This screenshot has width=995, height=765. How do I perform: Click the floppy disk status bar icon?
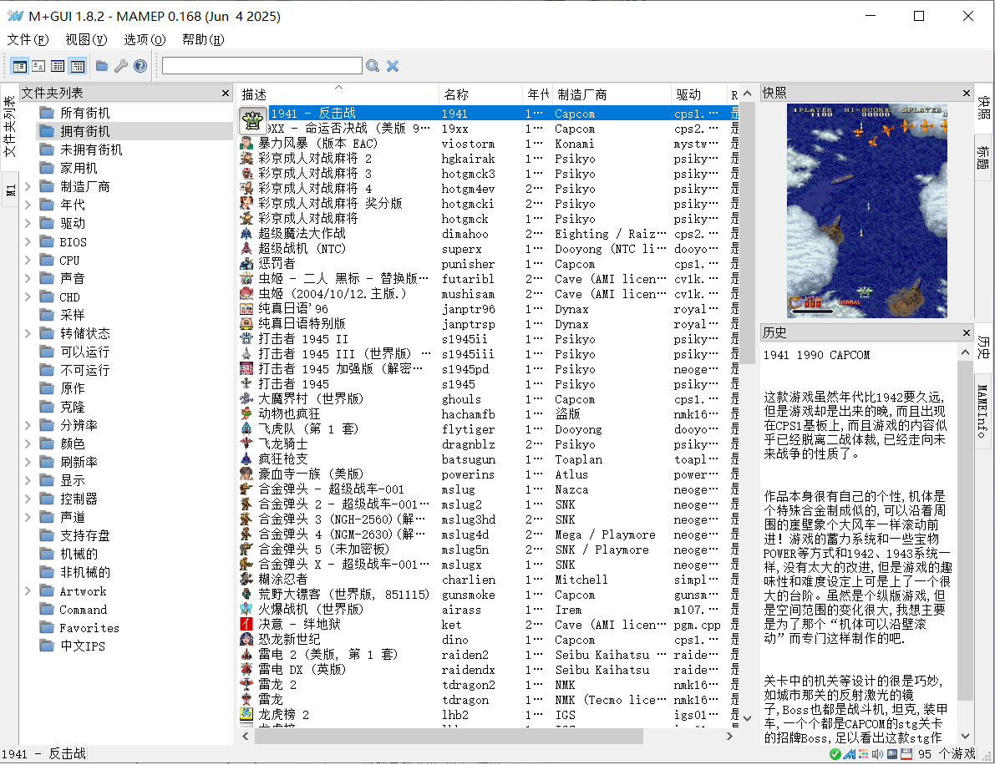(x=906, y=754)
